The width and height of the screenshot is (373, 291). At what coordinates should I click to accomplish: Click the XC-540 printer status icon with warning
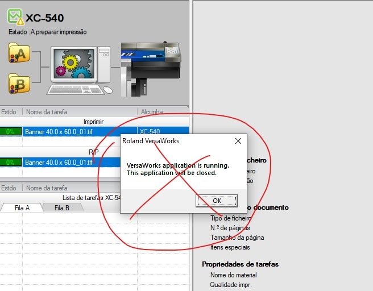point(15,17)
